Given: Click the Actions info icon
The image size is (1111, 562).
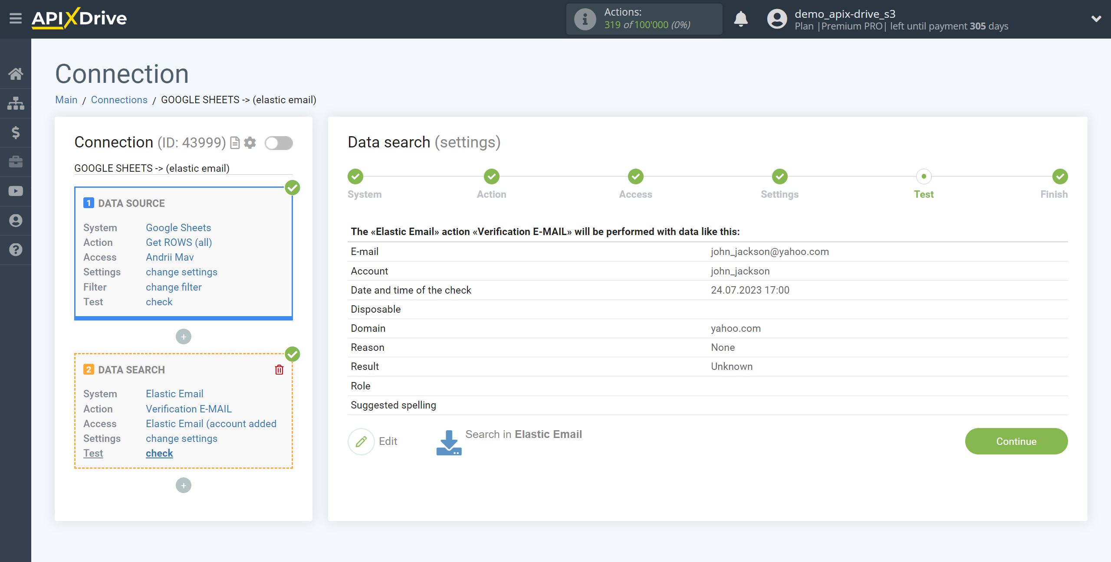Looking at the screenshot, I should point(585,19).
